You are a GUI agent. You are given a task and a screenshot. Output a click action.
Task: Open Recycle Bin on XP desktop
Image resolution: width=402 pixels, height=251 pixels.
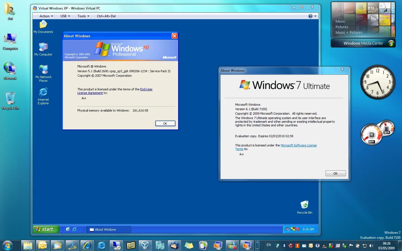[x=305, y=207]
